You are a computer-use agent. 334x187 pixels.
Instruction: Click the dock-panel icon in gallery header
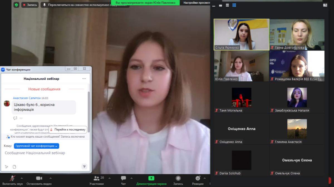(x=325, y=5)
